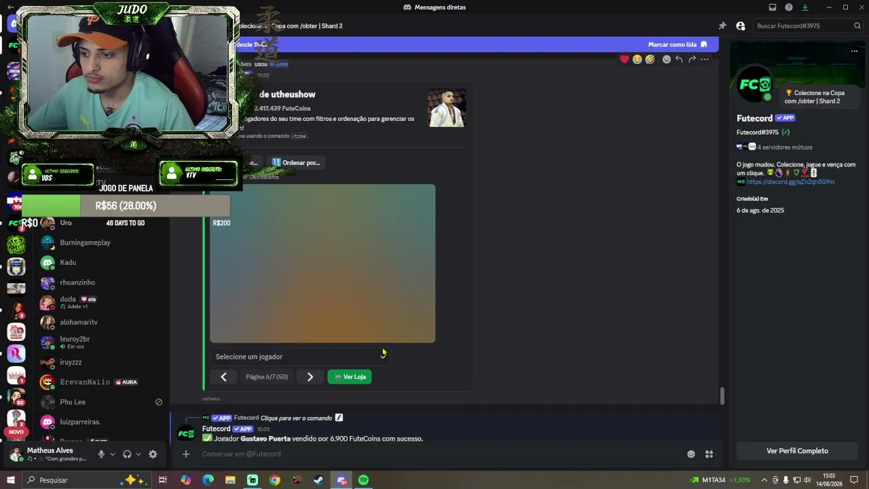The image size is (869, 489).
Task: Open the blurred team image attachment
Action: [322, 264]
